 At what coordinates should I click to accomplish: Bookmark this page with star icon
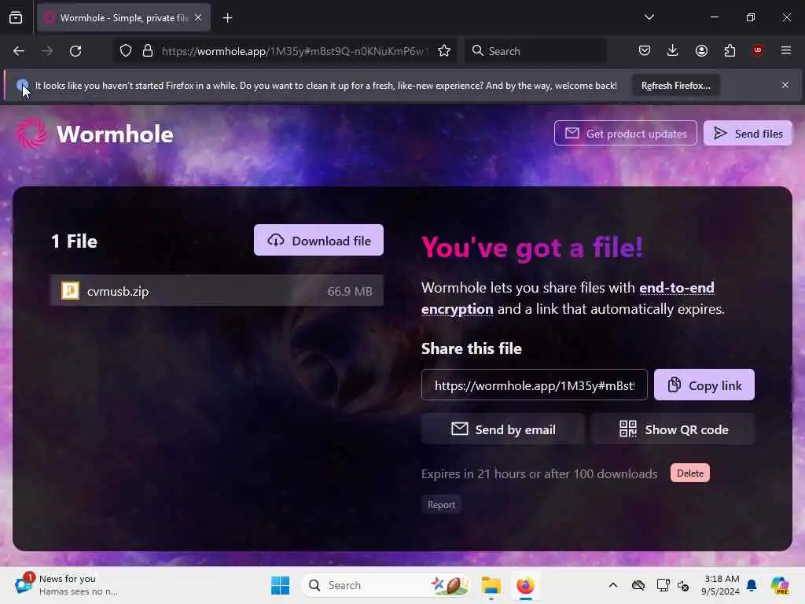pos(444,51)
